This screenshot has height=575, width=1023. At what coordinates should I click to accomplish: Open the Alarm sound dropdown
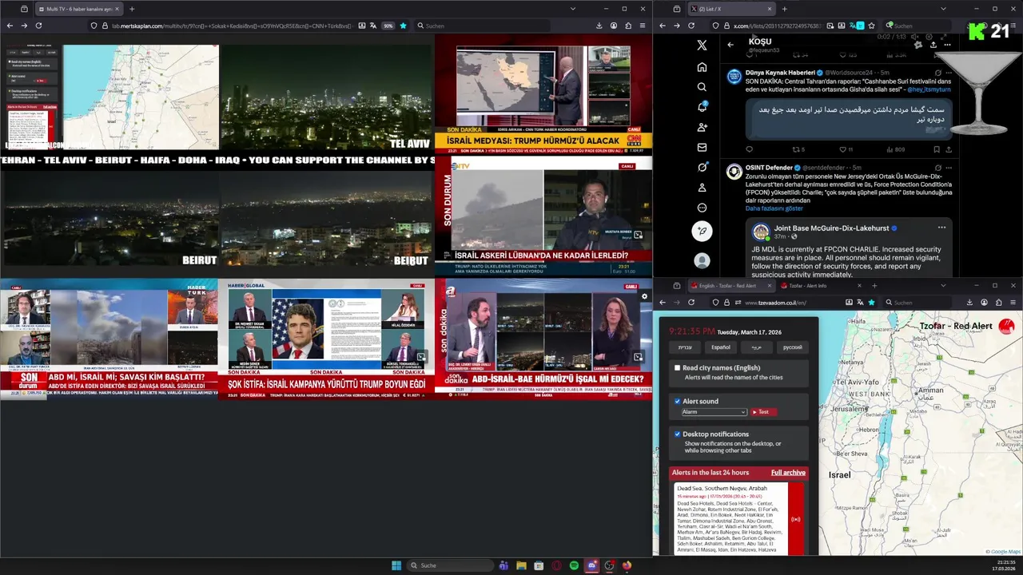(714, 412)
